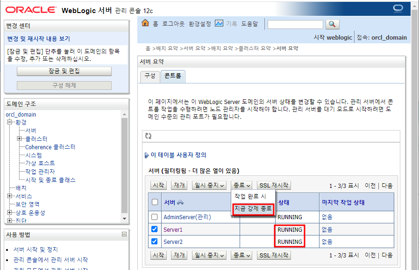Choose 작업 완료 시 menu option
This screenshot has width=419, height=270.
click(x=250, y=196)
